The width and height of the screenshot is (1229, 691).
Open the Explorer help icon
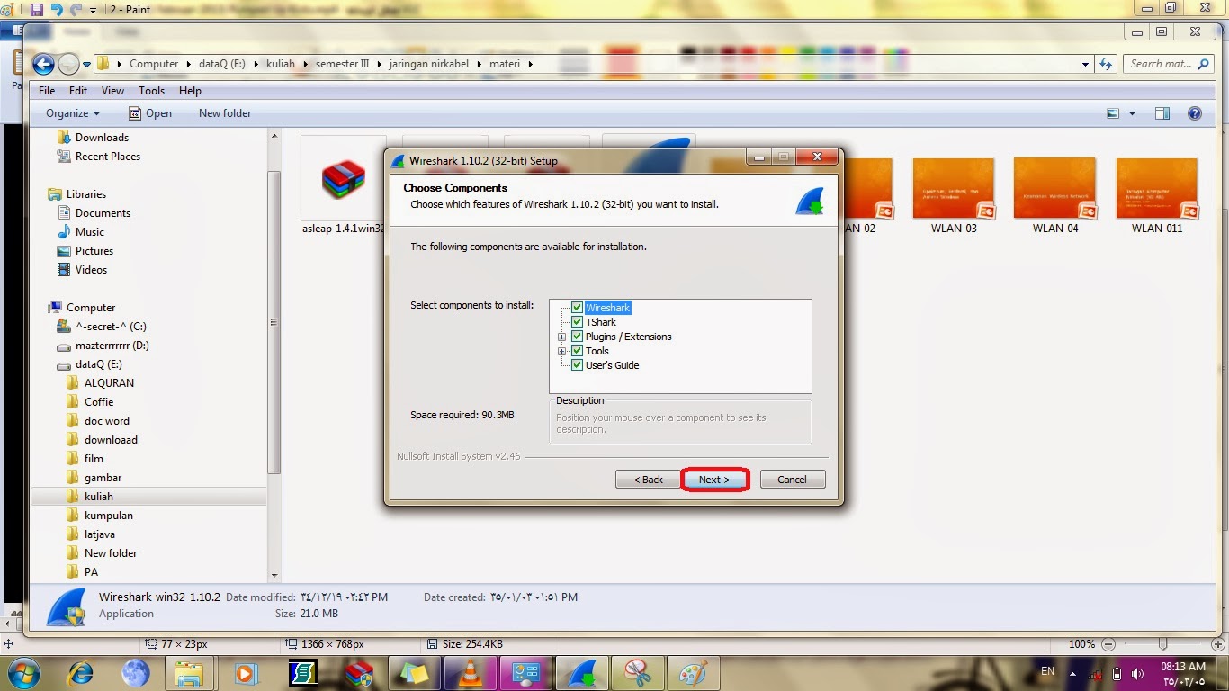1195,113
